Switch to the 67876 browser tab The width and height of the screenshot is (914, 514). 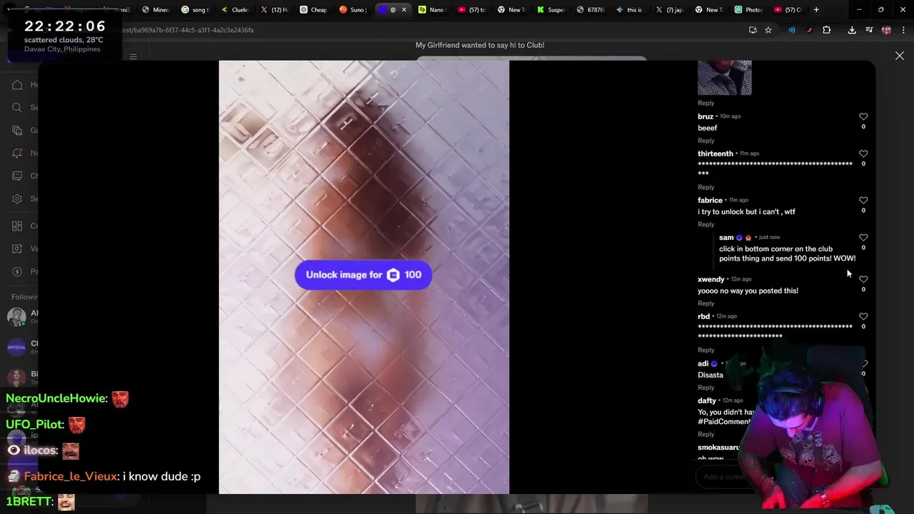coord(590,10)
